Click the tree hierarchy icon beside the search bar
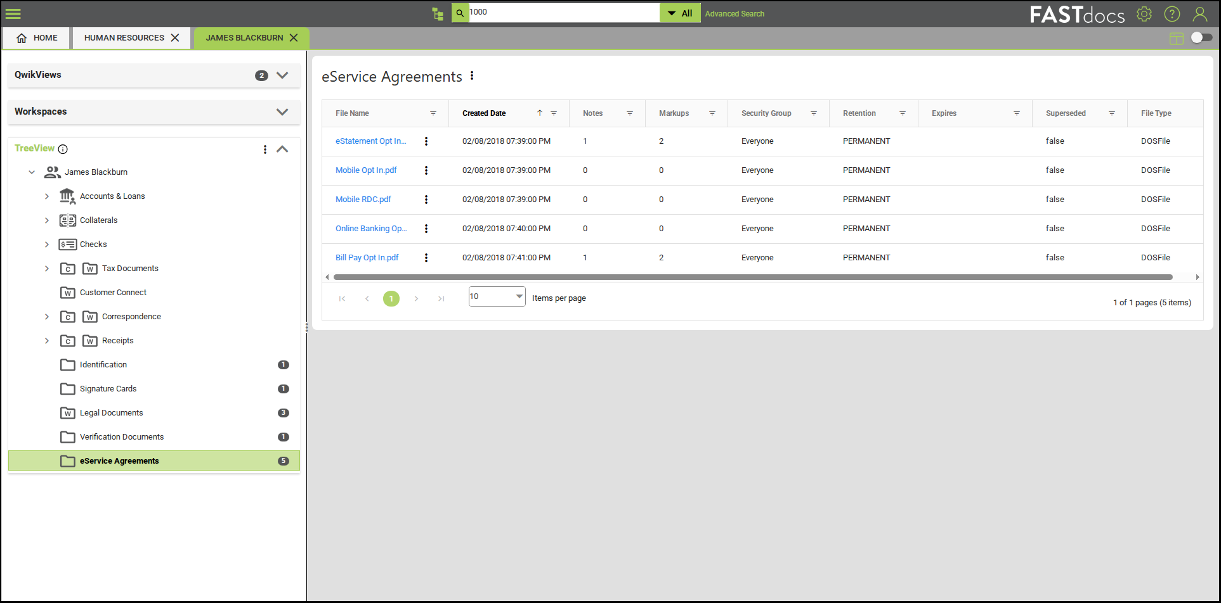The width and height of the screenshot is (1221, 603). click(x=437, y=13)
